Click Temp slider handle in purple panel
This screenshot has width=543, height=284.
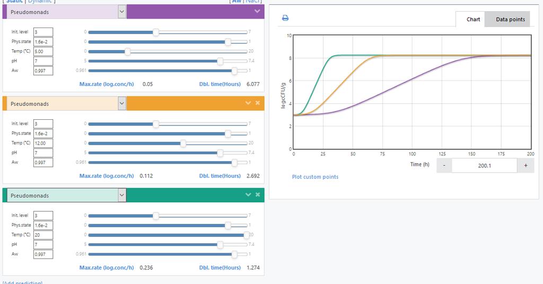127,51
